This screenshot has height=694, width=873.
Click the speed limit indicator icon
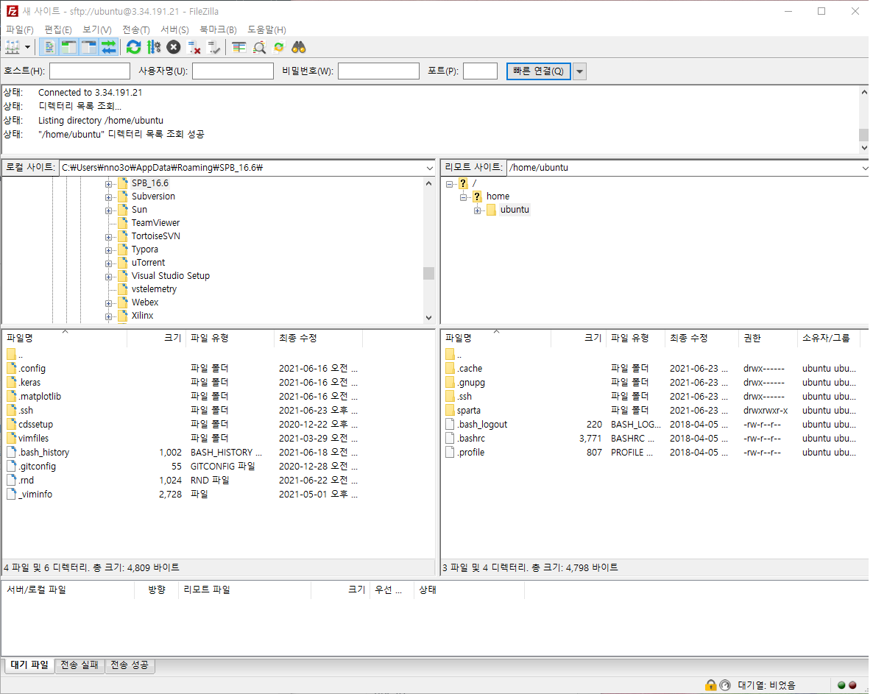coord(725,685)
